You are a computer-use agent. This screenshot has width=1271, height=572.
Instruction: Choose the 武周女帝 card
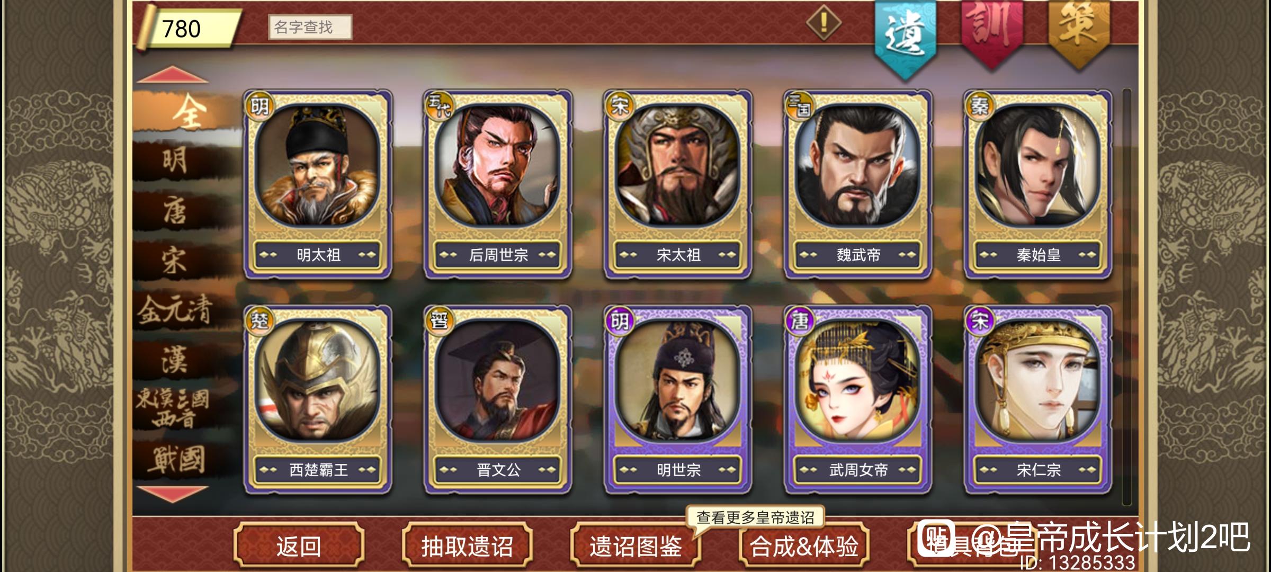click(x=858, y=399)
